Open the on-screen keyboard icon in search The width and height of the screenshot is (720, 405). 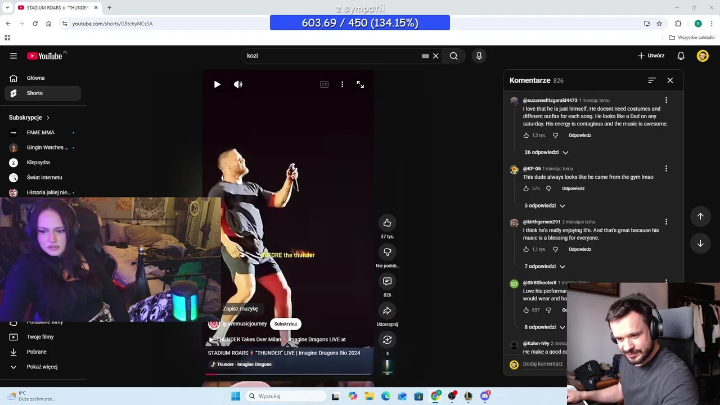pyautogui.click(x=425, y=56)
